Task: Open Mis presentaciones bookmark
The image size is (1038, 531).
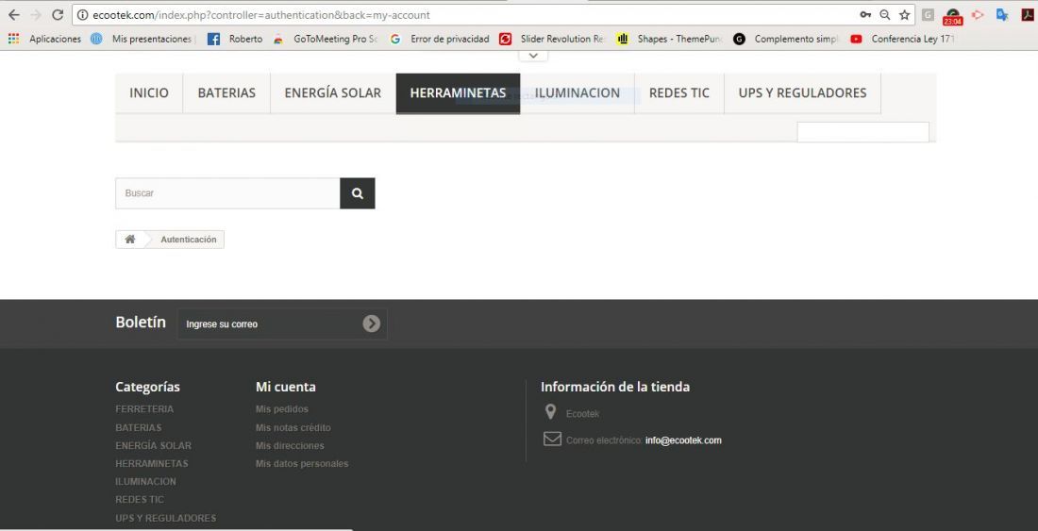Action: coord(143,39)
